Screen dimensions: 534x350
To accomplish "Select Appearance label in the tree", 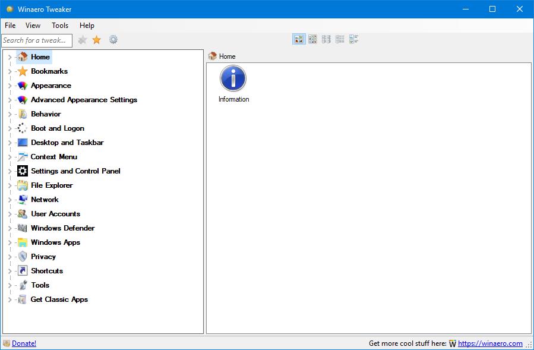I will click(51, 86).
